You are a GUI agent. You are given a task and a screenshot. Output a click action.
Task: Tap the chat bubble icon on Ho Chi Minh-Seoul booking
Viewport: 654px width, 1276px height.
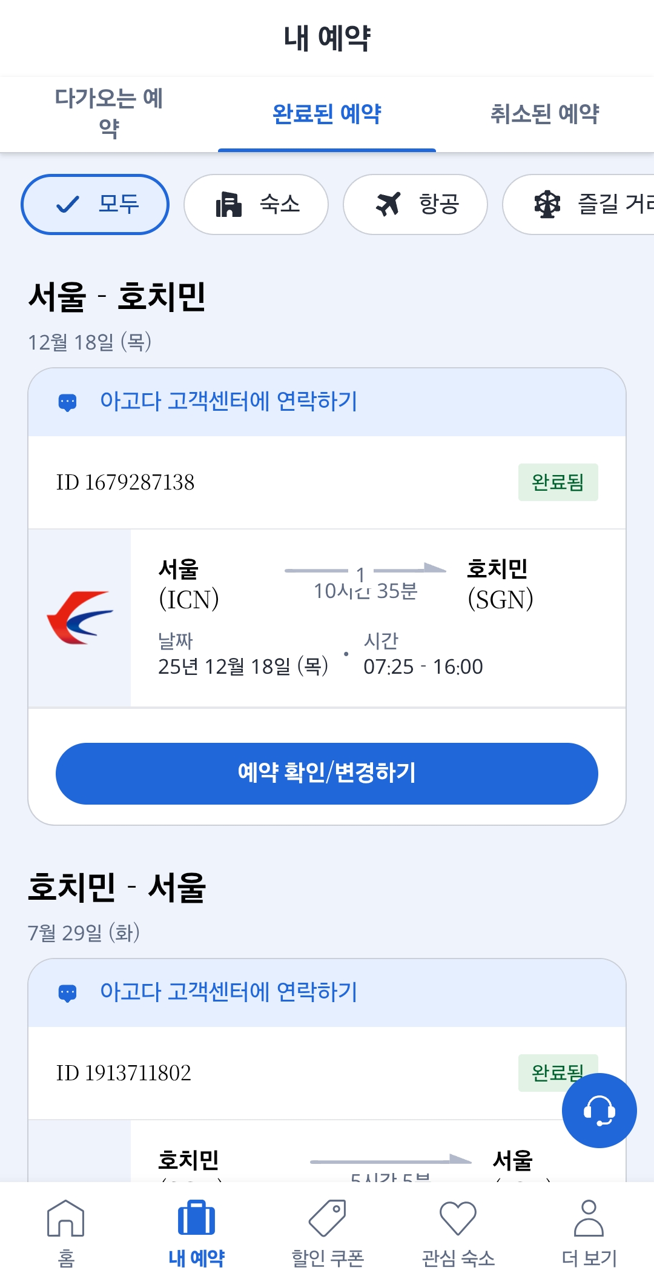(67, 993)
